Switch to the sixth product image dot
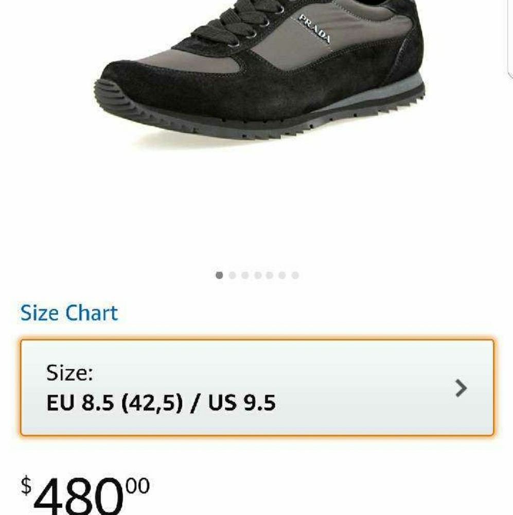 coord(282,275)
